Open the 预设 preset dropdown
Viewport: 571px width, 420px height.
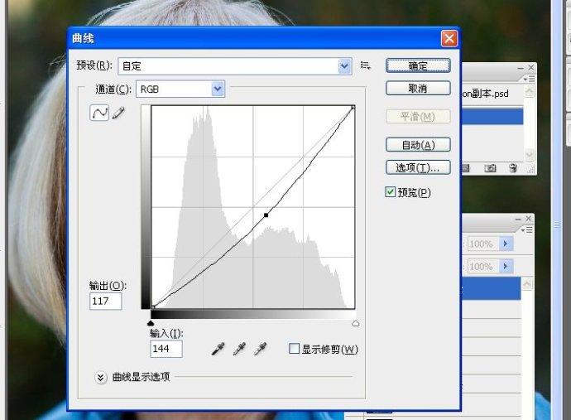(x=344, y=66)
